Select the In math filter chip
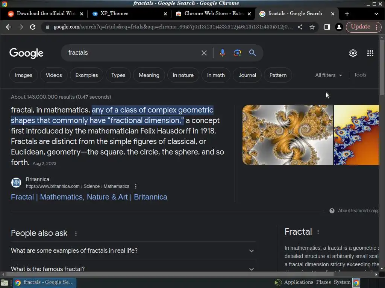 (x=216, y=75)
